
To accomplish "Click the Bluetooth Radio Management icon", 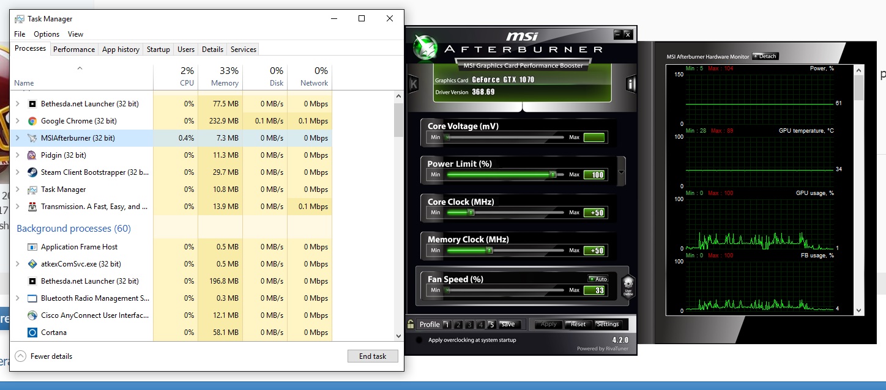I will coord(32,298).
